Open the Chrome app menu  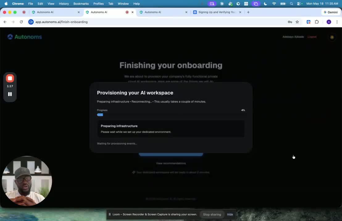(x=18, y=4)
